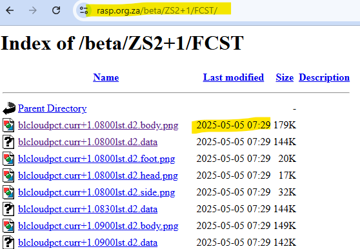Open blcloudpct.curr+1.0830lst.d2.data file
The image size is (360, 249).
pos(88,209)
